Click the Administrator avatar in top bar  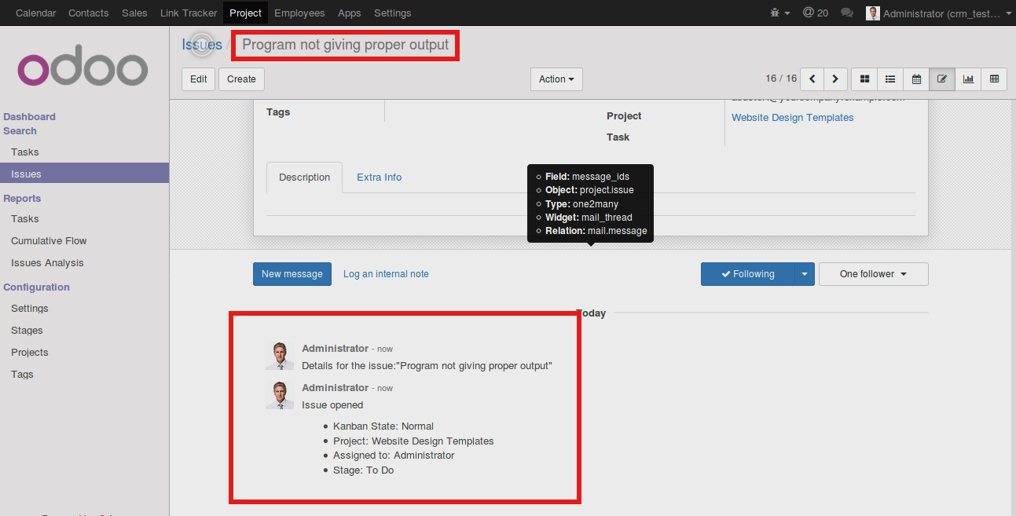click(872, 13)
